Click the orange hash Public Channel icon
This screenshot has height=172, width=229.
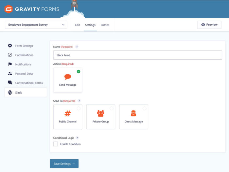coord(68,114)
